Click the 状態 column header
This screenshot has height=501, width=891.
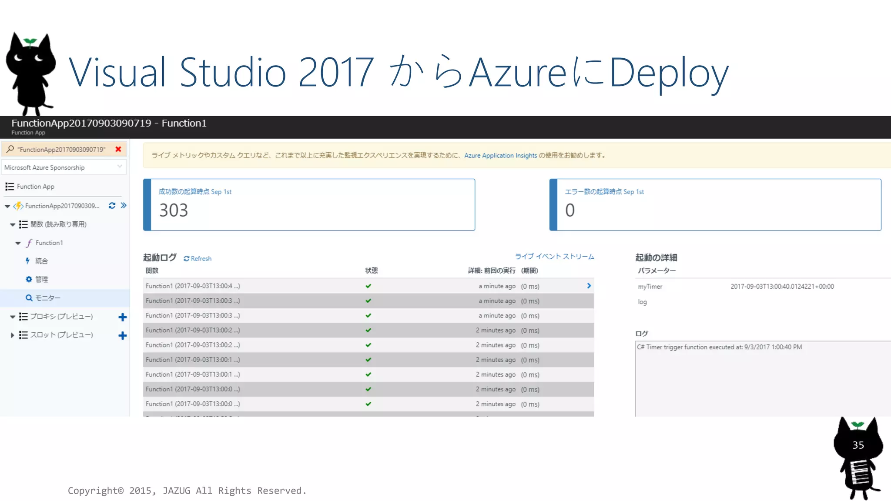(x=372, y=271)
